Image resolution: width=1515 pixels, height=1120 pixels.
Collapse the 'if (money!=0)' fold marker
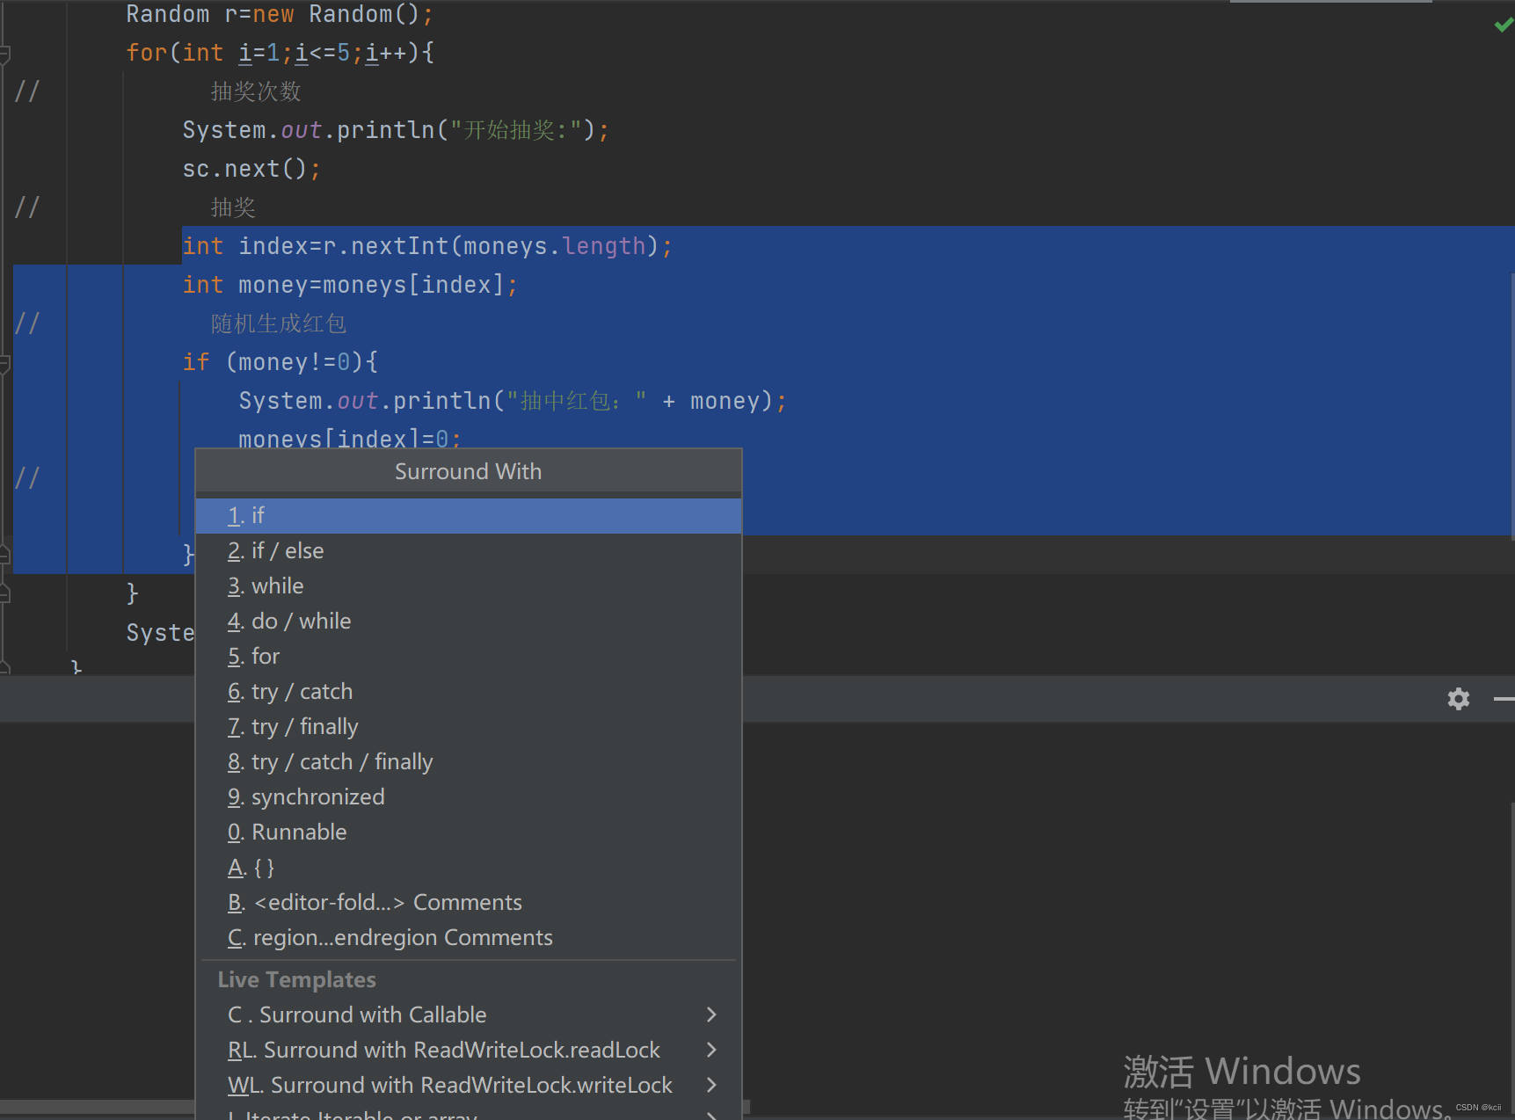point(4,364)
